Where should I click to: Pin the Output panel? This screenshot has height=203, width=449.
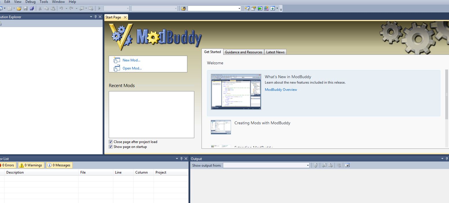[x=447, y=159]
